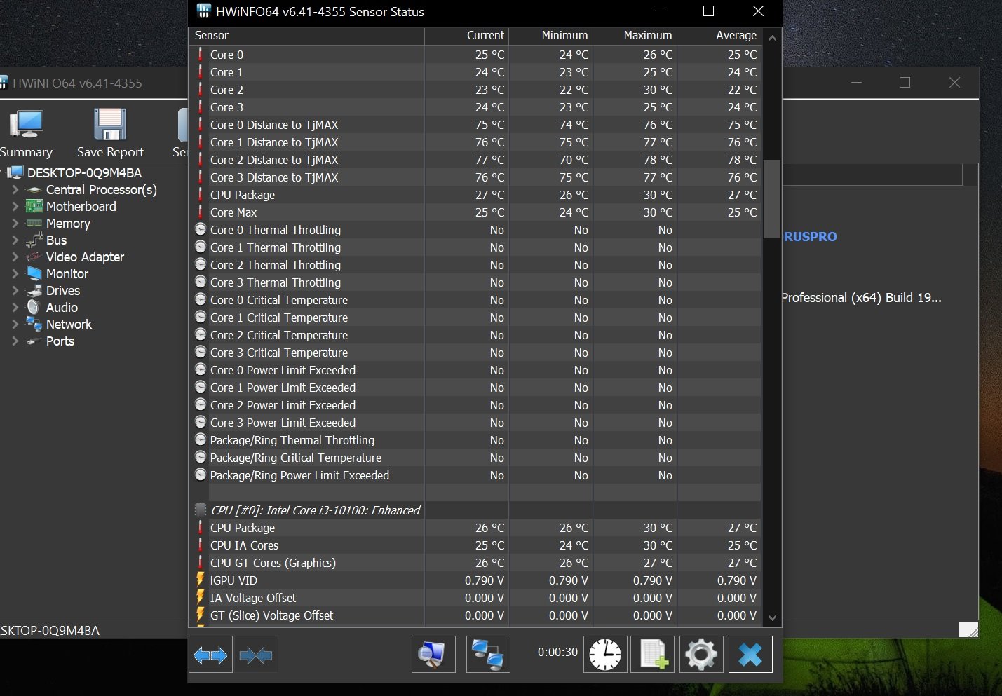The image size is (1002, 696).
Task: Expand the Video Adapter tree node
Action: click(x=15, y=257)
